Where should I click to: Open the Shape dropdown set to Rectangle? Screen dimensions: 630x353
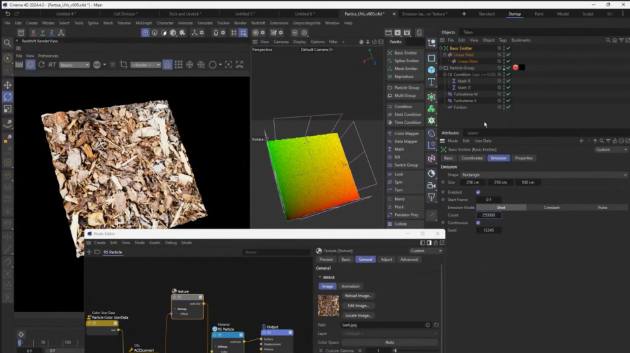click(x=542, y=175)
